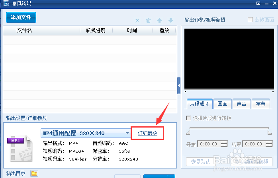Image resolution: width=278 pixels, height=178 pixels.
Task: Click the 输出目录 label
Action: pos(16,173)
